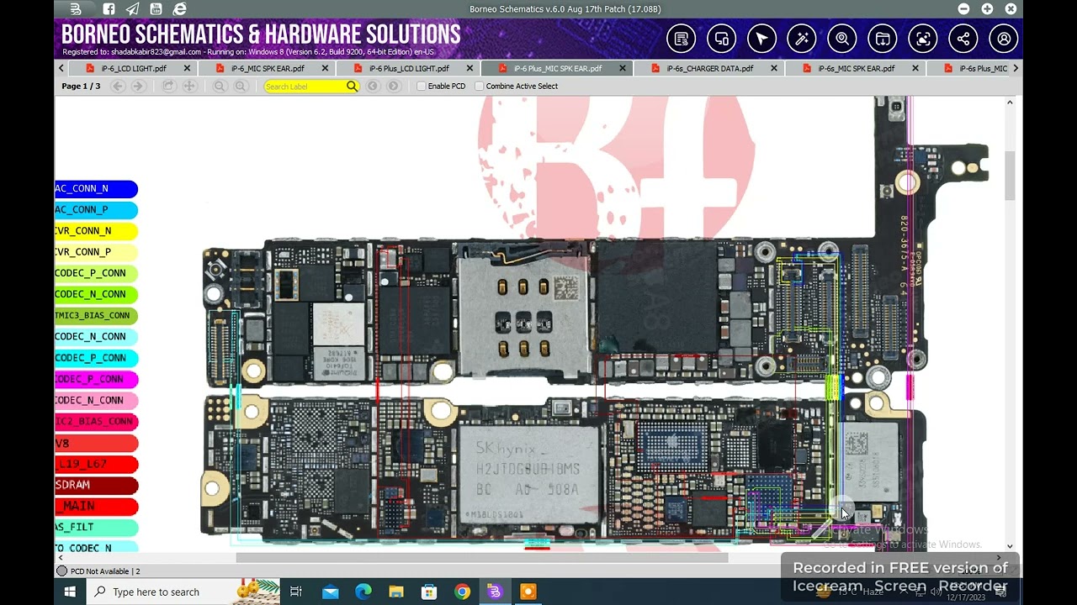Open the Internet Explorer website icon
The height and width of the screenshot is (605, 1077).
(x=179, y=9)
